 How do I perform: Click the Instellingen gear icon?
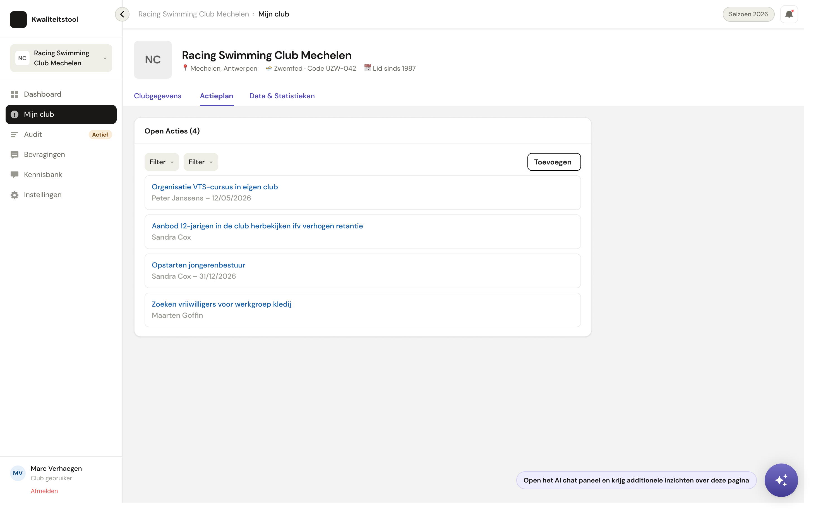15,195
